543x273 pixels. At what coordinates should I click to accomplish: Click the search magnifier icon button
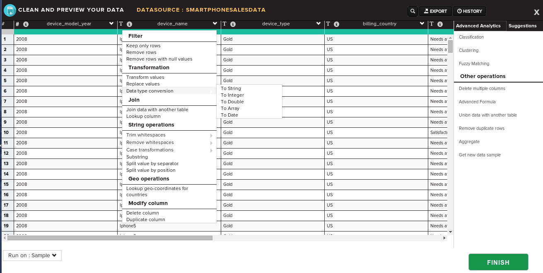coord(413,11)
